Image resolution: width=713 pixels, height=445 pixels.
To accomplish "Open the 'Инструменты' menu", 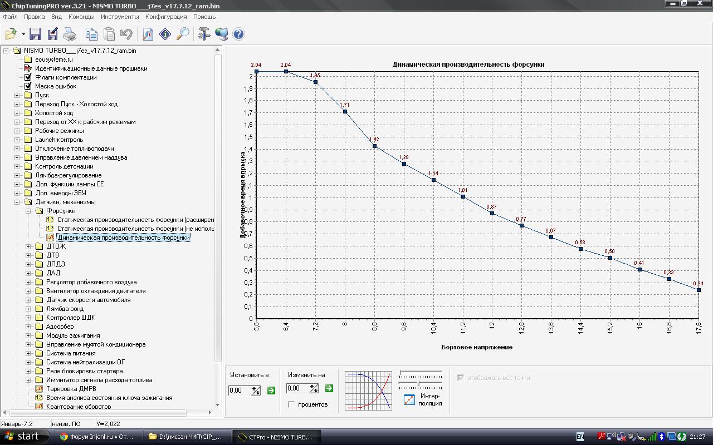I will coord(120,17).
